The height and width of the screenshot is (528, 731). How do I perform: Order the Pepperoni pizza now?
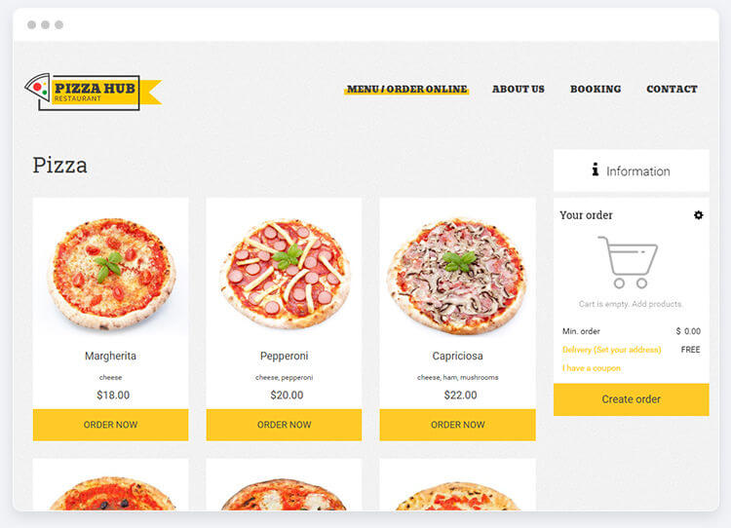click(x=284, y=425)
